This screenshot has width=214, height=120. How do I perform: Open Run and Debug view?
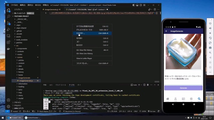point(8,29)
